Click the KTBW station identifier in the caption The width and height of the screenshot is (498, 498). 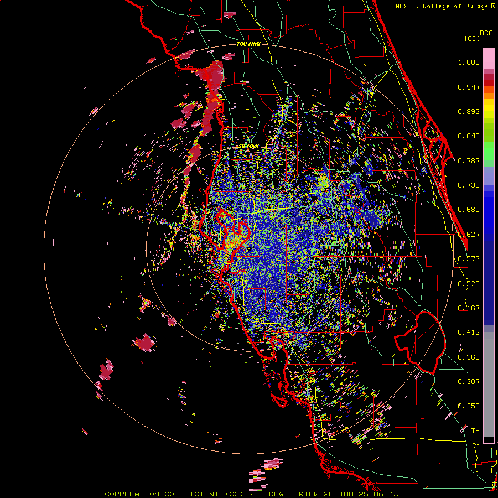[310, 494]
